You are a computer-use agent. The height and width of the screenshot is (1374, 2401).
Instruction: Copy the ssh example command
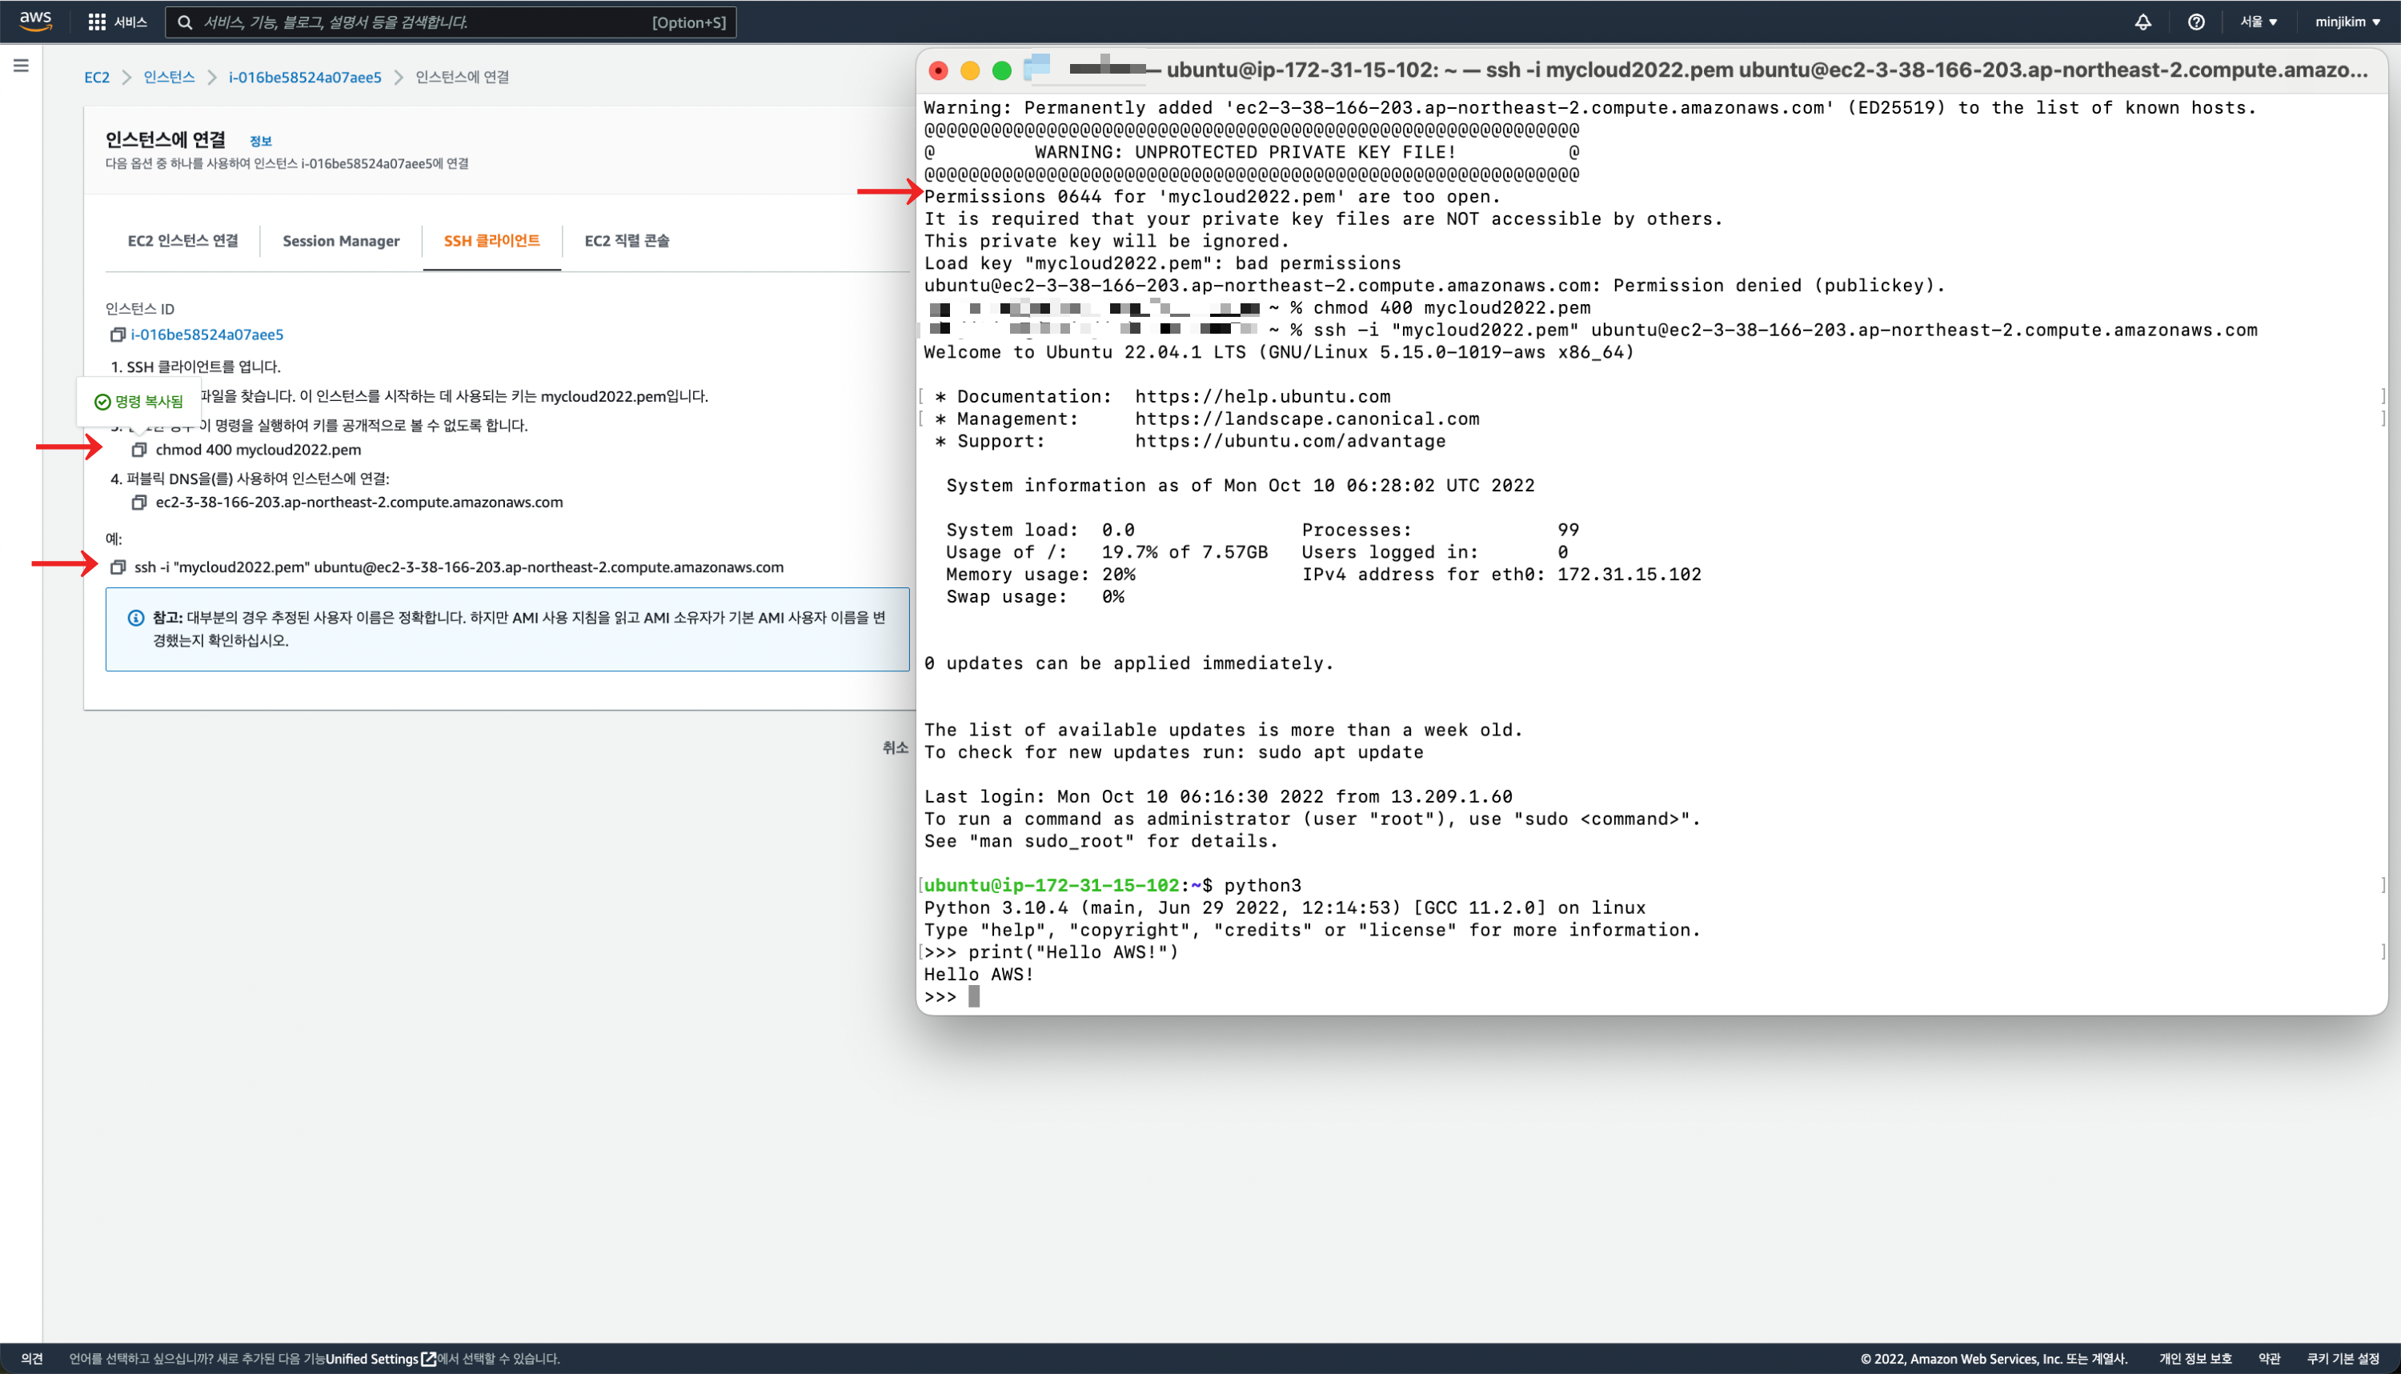point(118,567)
